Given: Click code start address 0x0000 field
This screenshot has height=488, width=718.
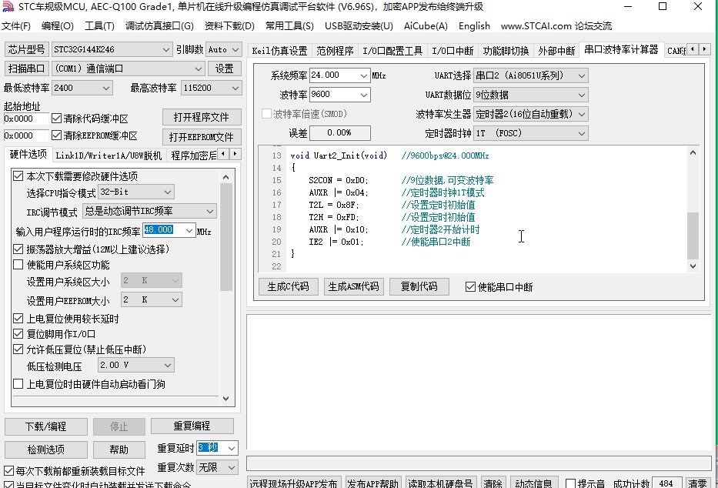Looking at the screenshot, I should click(x=25, y=119).
